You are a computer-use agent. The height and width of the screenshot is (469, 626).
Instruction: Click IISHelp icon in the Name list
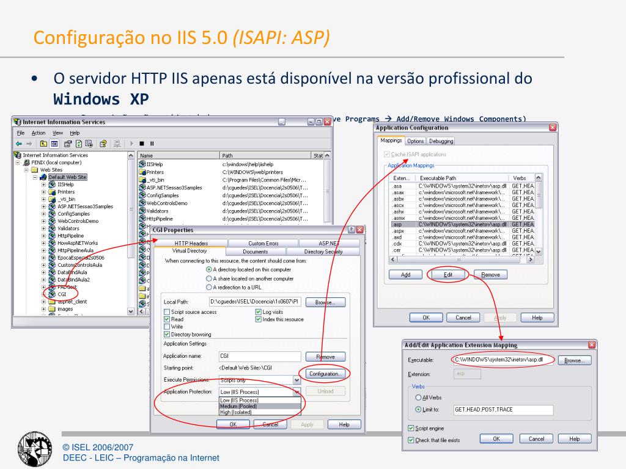[142, 164]
